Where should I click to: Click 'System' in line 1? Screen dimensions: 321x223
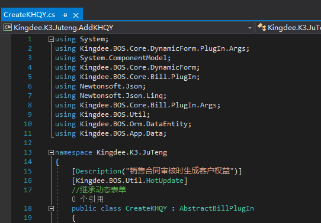pyautogui.click(x=92, y=39)
